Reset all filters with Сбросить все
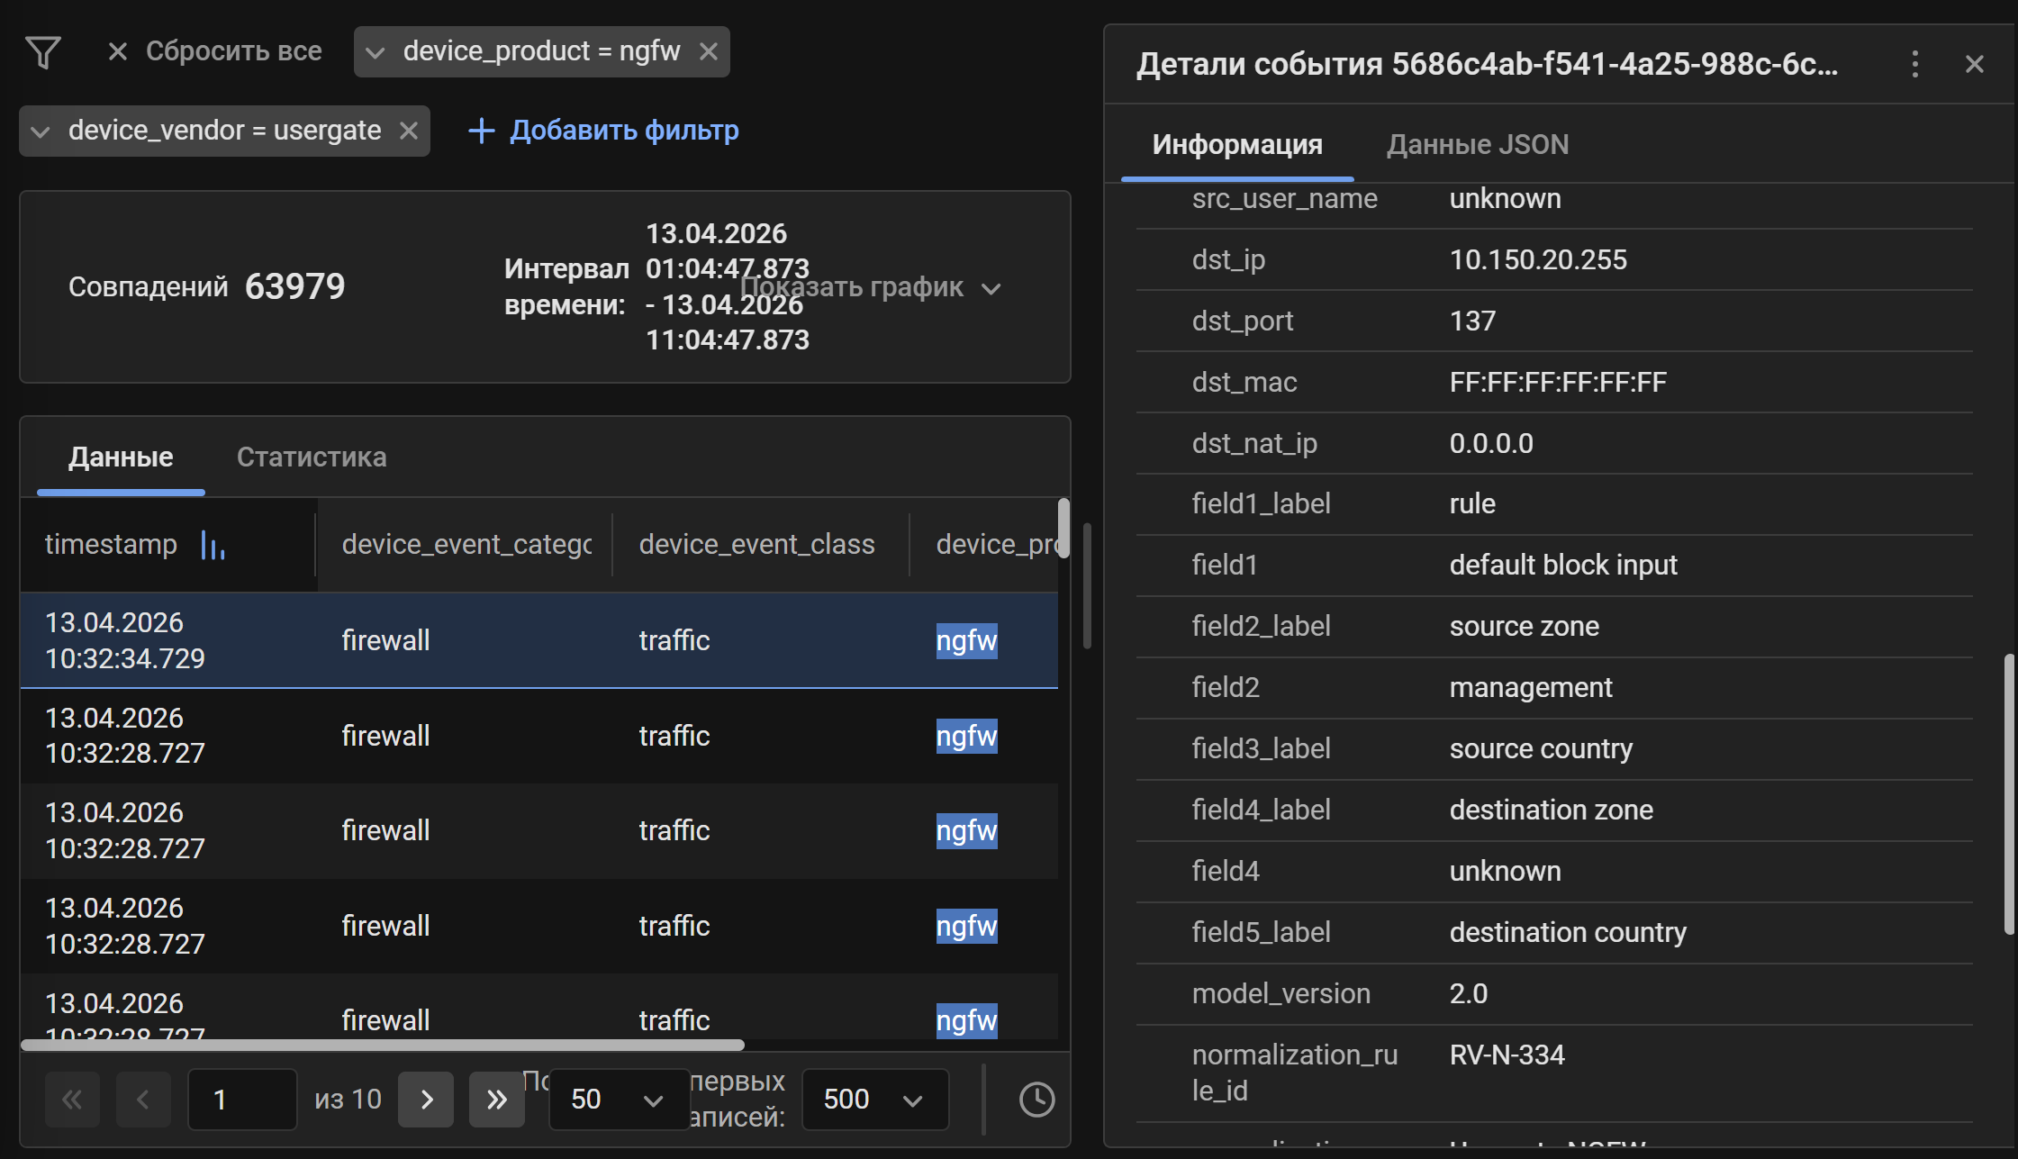The height and width of the screenshot is (1159, 2018). tap(214, 51)
